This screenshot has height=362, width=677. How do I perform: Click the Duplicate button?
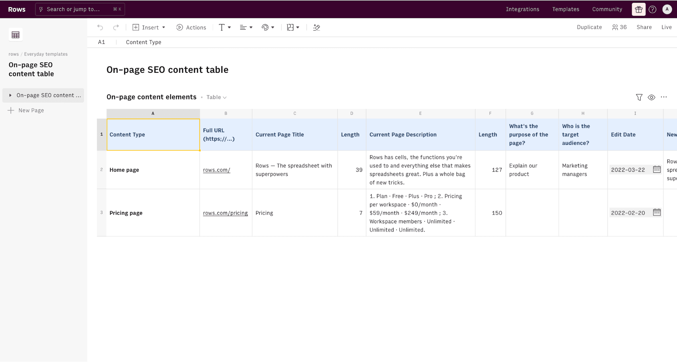point(589,27)
